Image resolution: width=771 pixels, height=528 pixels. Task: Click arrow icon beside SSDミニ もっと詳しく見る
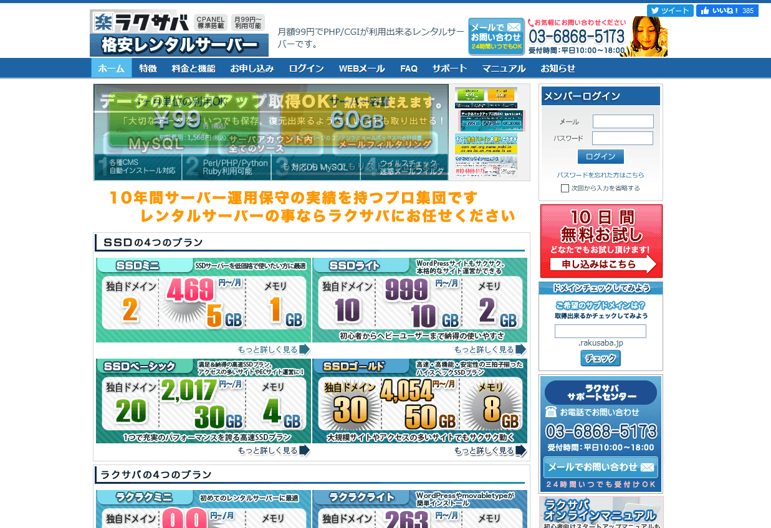pos(304,349)
